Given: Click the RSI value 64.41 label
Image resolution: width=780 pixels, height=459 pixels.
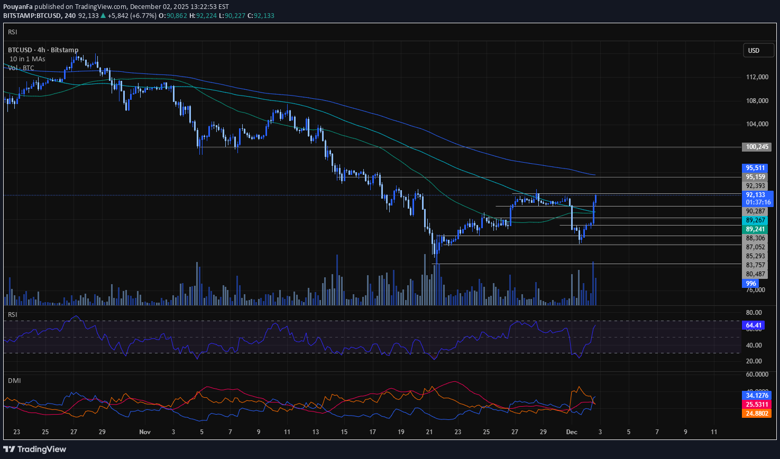Looking at the screenshot, I should click(x=753, y=325).
